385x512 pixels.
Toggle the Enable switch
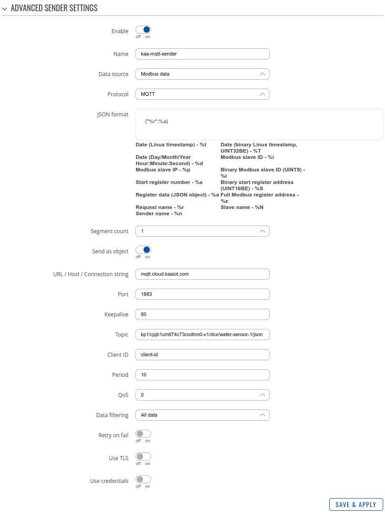143,30
